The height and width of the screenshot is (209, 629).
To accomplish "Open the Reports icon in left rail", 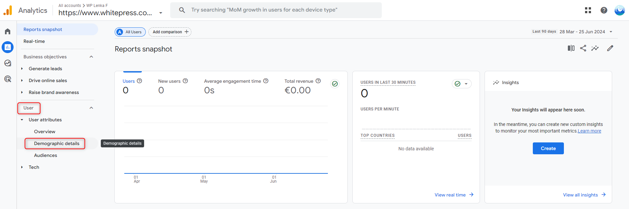I will (8, 47).
